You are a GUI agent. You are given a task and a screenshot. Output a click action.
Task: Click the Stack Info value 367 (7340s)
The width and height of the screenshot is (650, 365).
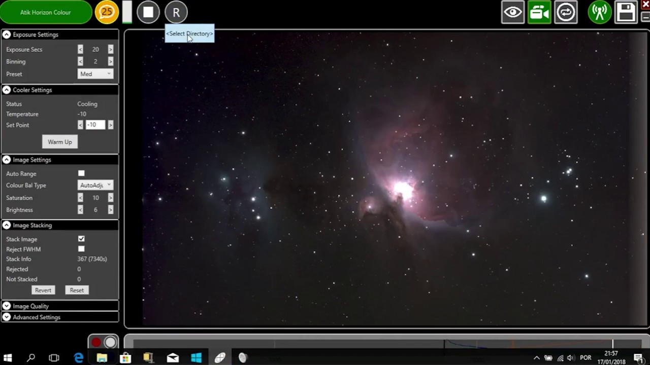tap(92, 259)
